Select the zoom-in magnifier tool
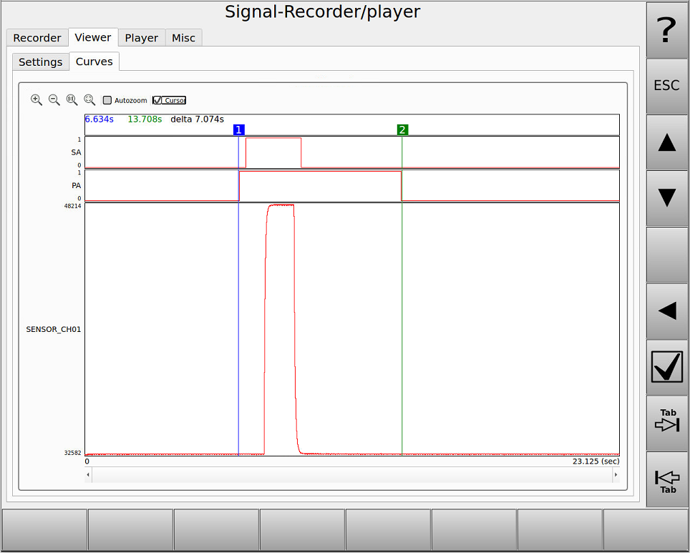Viewport: 690px width, 553px height. pos(36,100)
